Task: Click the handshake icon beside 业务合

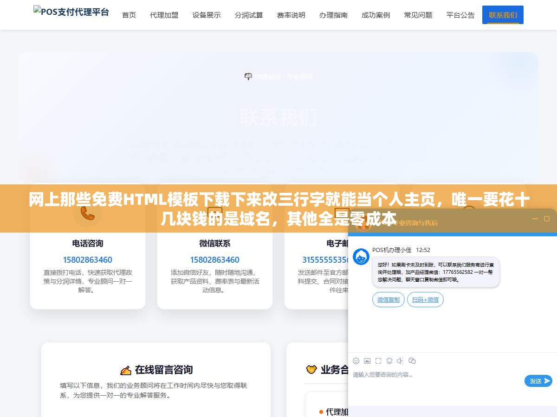Action: pos(311,369)
